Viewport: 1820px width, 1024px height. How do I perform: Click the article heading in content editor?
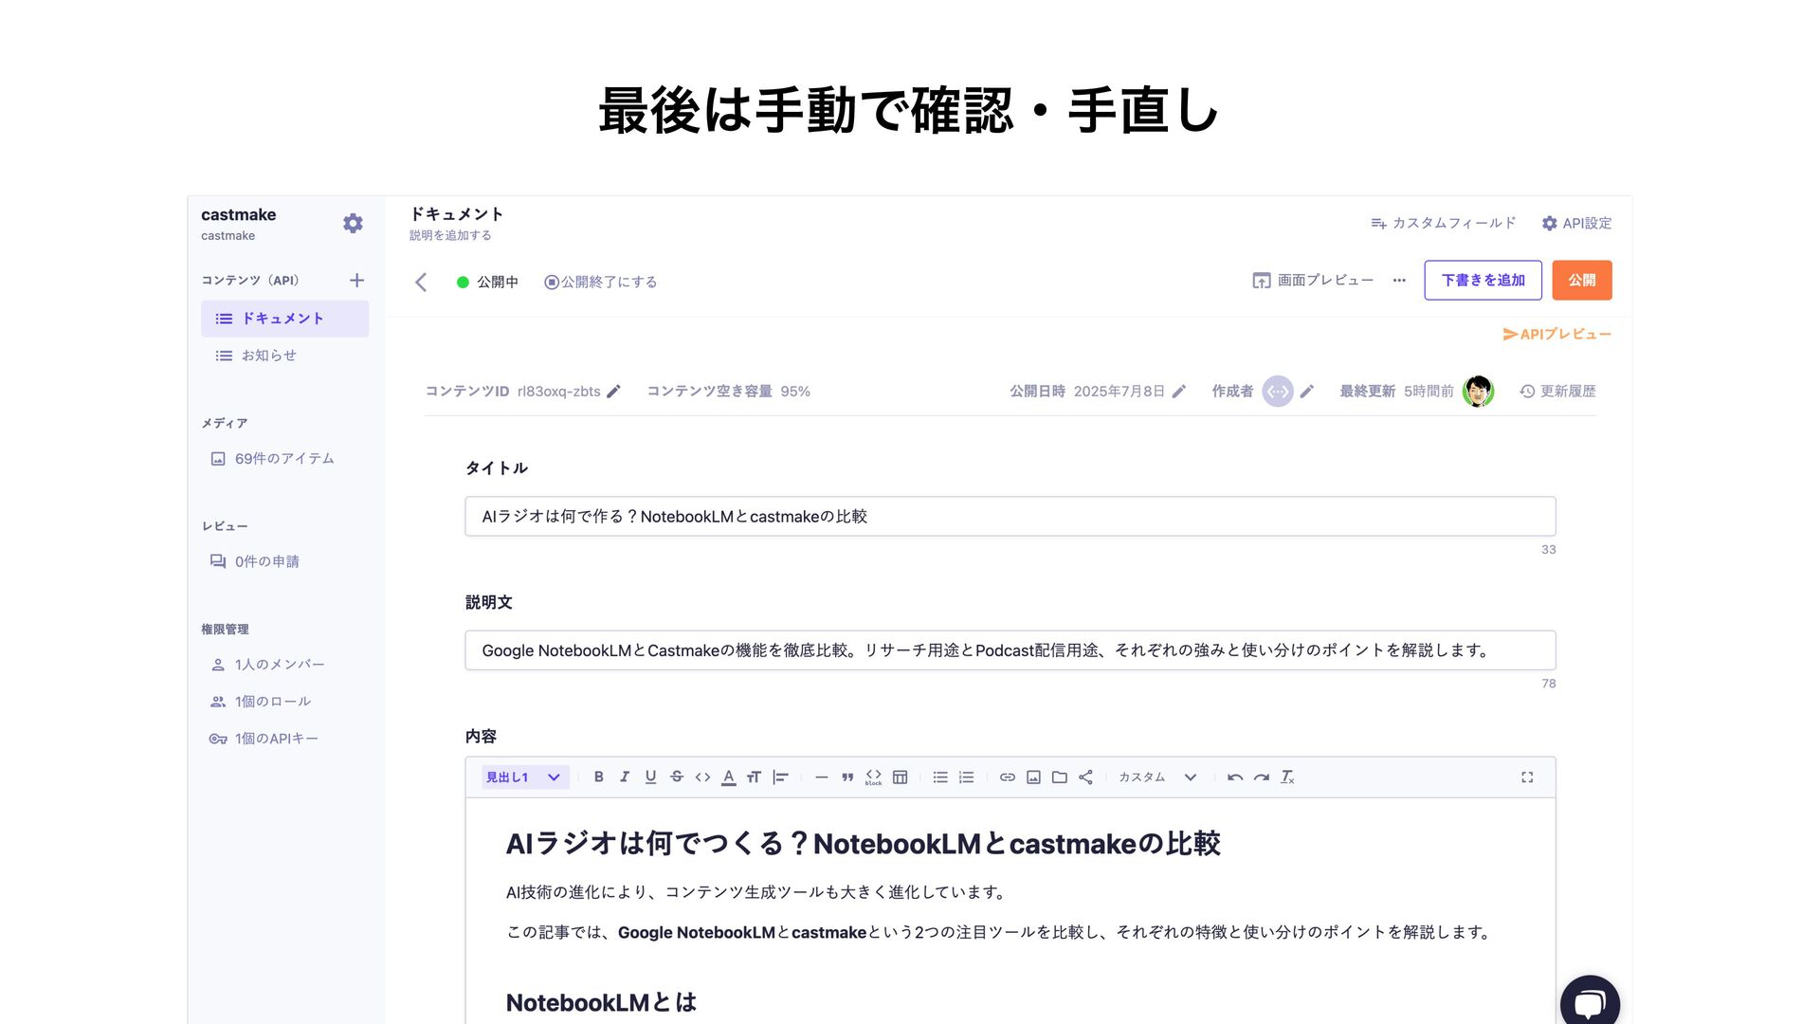pyautogui.click(x=863, y=844)
